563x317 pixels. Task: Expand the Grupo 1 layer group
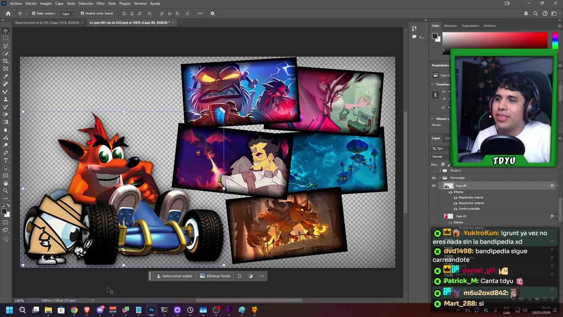point(440,170)
